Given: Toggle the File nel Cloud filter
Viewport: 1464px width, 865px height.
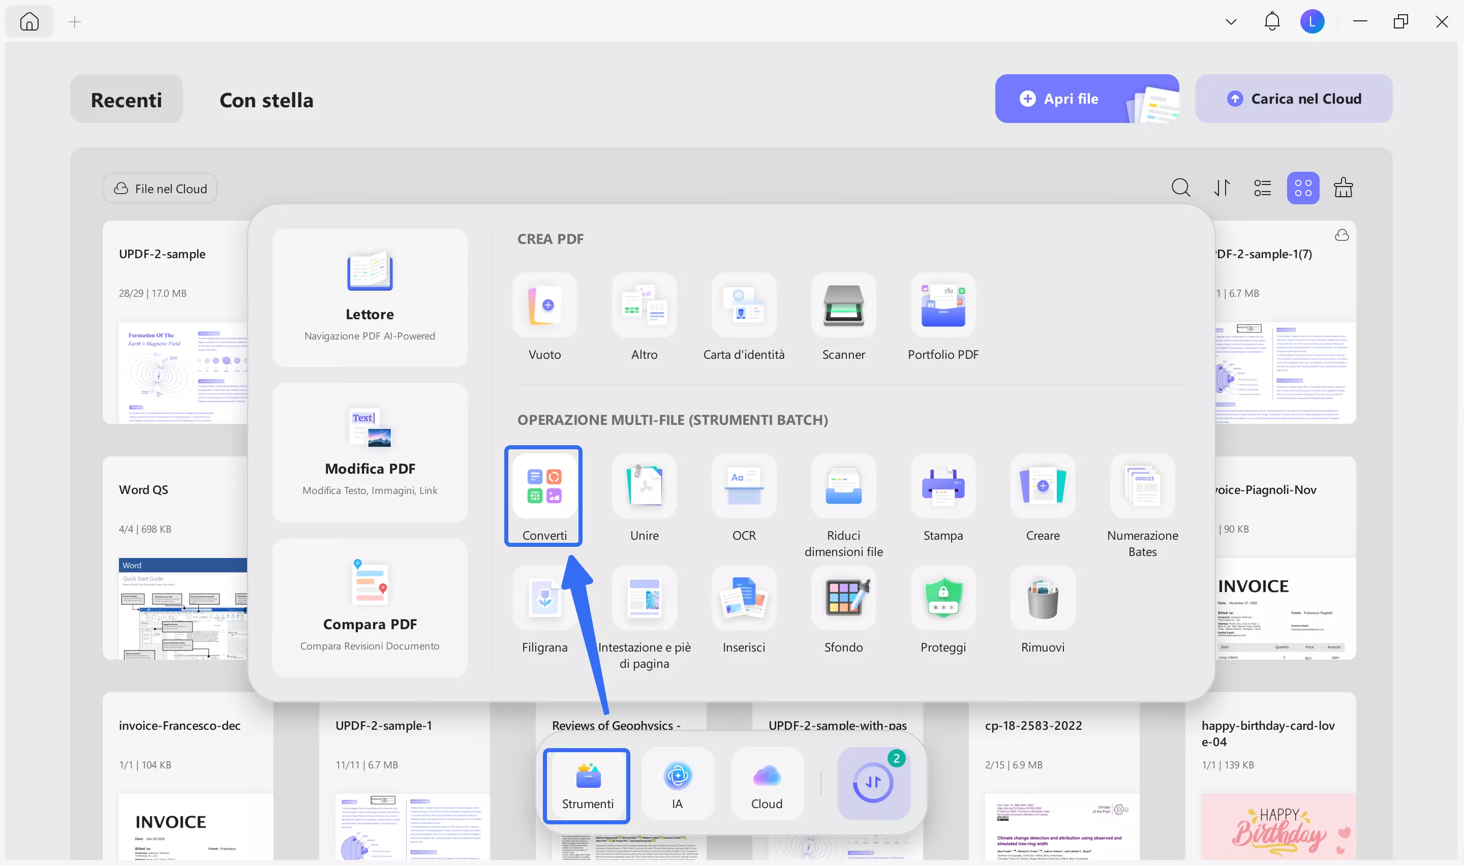Looking at the screenshot, I should point(160,188).
